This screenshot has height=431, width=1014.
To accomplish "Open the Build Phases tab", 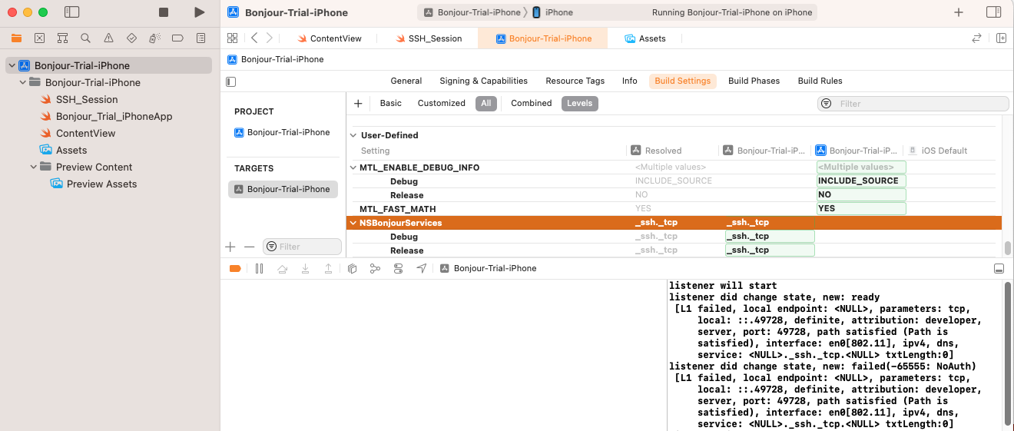I will 754,81.
